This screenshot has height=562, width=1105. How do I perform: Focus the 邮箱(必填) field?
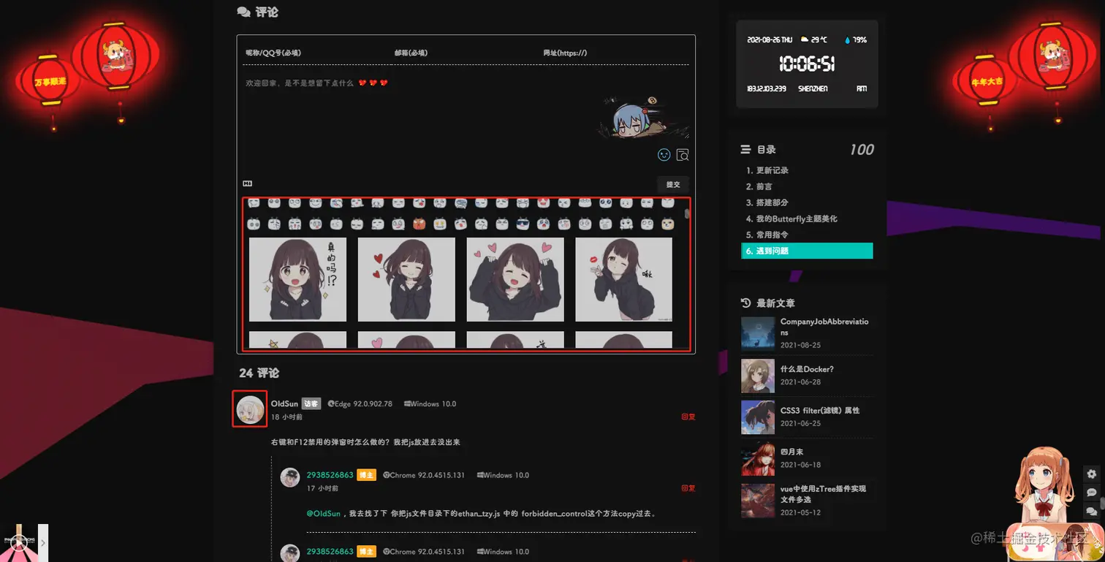pyautogui.click(x=466, y=53)
